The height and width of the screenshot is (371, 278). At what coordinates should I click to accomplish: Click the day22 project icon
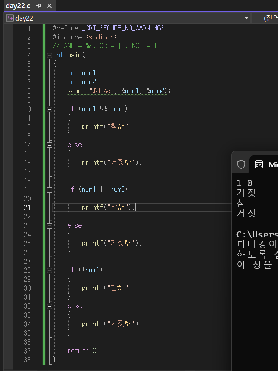(10, 18)
